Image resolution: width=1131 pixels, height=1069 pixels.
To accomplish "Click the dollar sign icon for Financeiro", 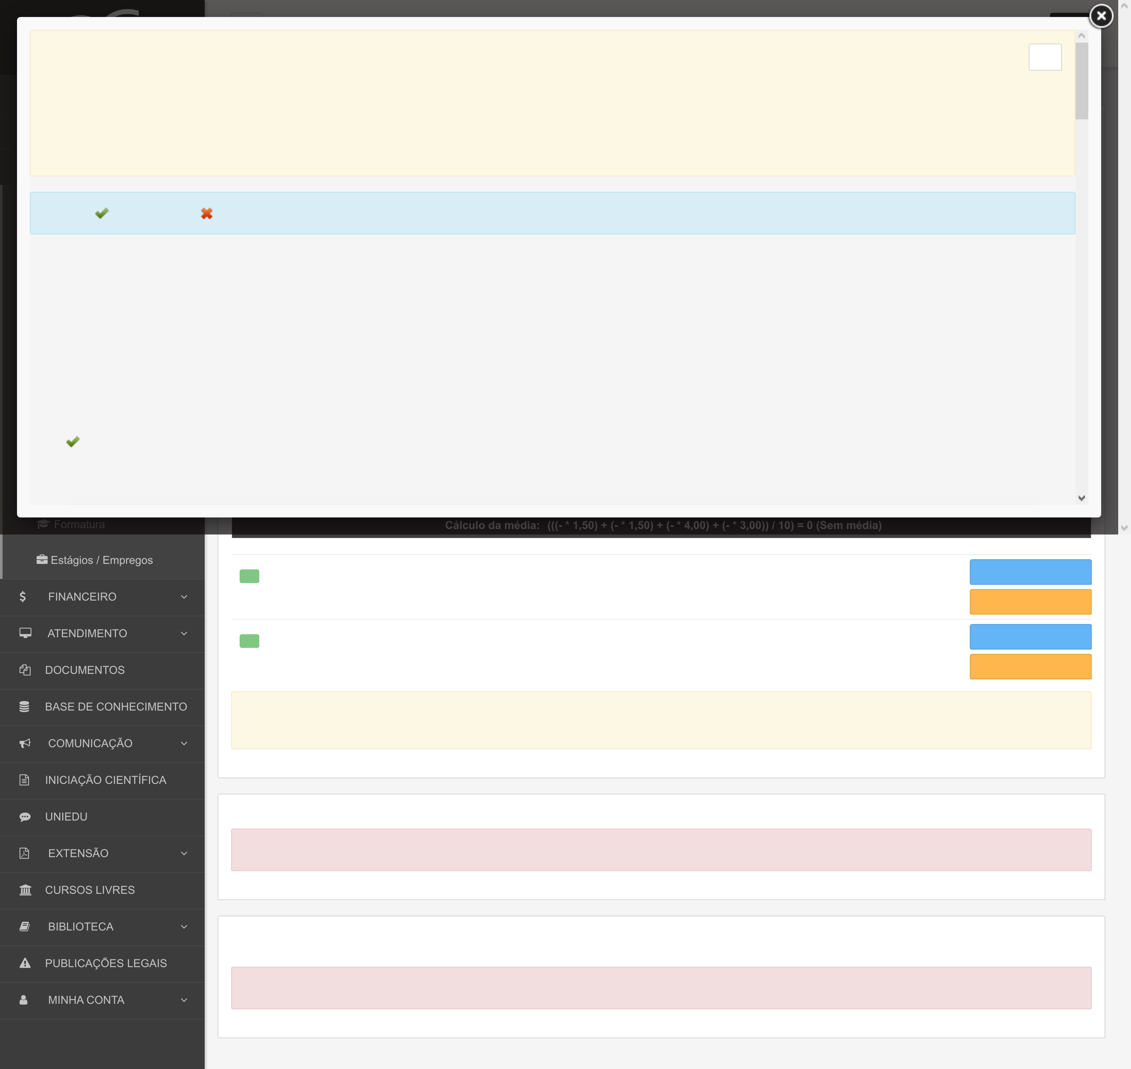I will click(23, 597).
